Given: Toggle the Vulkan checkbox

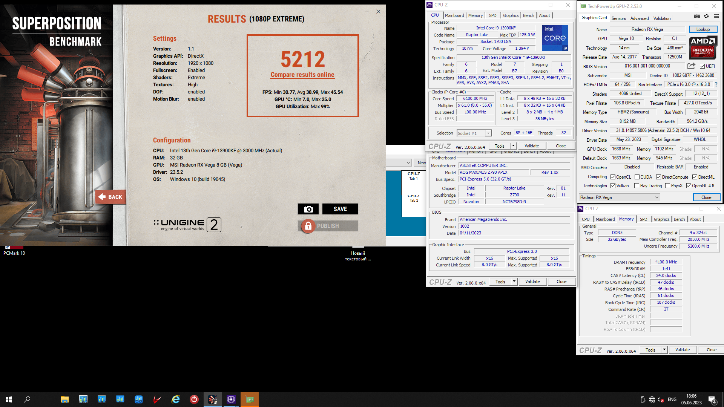Looking at the screenshot, I should pyautogui.click(x=613, y=186).
